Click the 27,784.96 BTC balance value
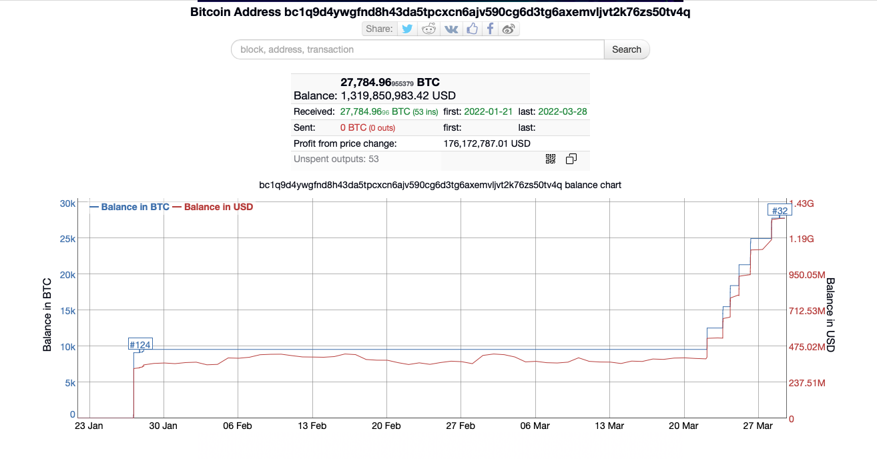This screenshot has width=877, height=459. (390, 82)
